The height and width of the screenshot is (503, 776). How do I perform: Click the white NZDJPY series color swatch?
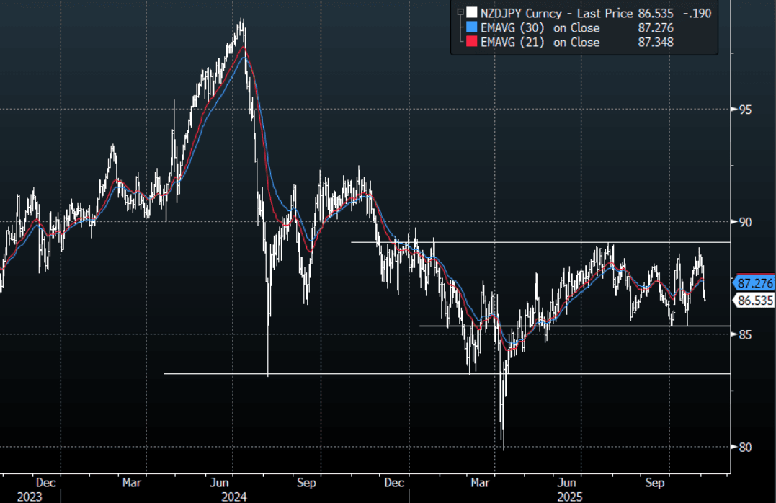(472, 13)
